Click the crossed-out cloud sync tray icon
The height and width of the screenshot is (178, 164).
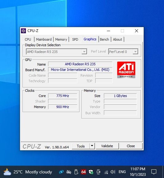coord(69,172)
